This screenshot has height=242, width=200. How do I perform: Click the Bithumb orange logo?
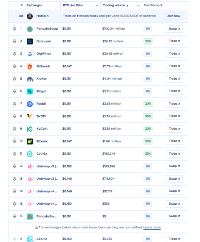tap(30, 67)
